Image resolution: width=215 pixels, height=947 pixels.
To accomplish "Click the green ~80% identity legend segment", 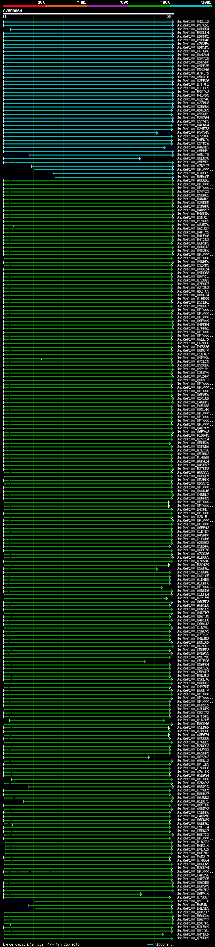I will click(x=149, y=6).
